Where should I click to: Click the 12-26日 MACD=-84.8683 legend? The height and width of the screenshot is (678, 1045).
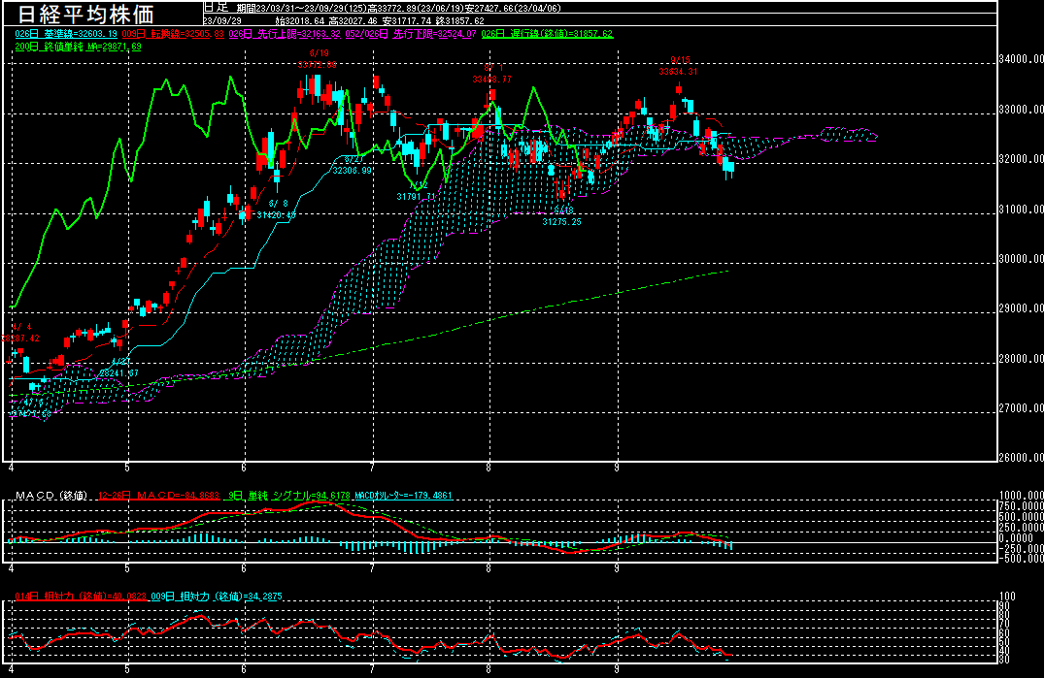pyautogui.click(x=158, y=496)
